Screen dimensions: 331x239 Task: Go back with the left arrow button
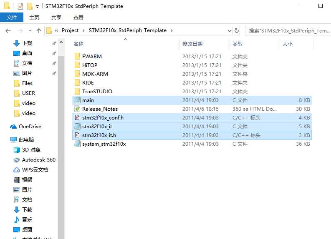click(8, 31)
